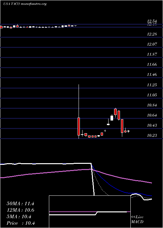Select the 12.28 price axis label
The width and height of the screenshot is (163, 228).
click(152, 34)
